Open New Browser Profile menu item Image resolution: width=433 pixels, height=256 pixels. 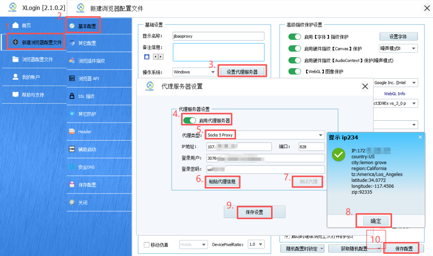pos(38,42)
